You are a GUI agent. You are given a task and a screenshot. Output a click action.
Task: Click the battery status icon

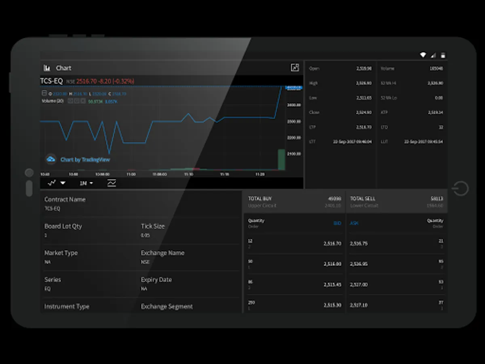click(443, 55)
